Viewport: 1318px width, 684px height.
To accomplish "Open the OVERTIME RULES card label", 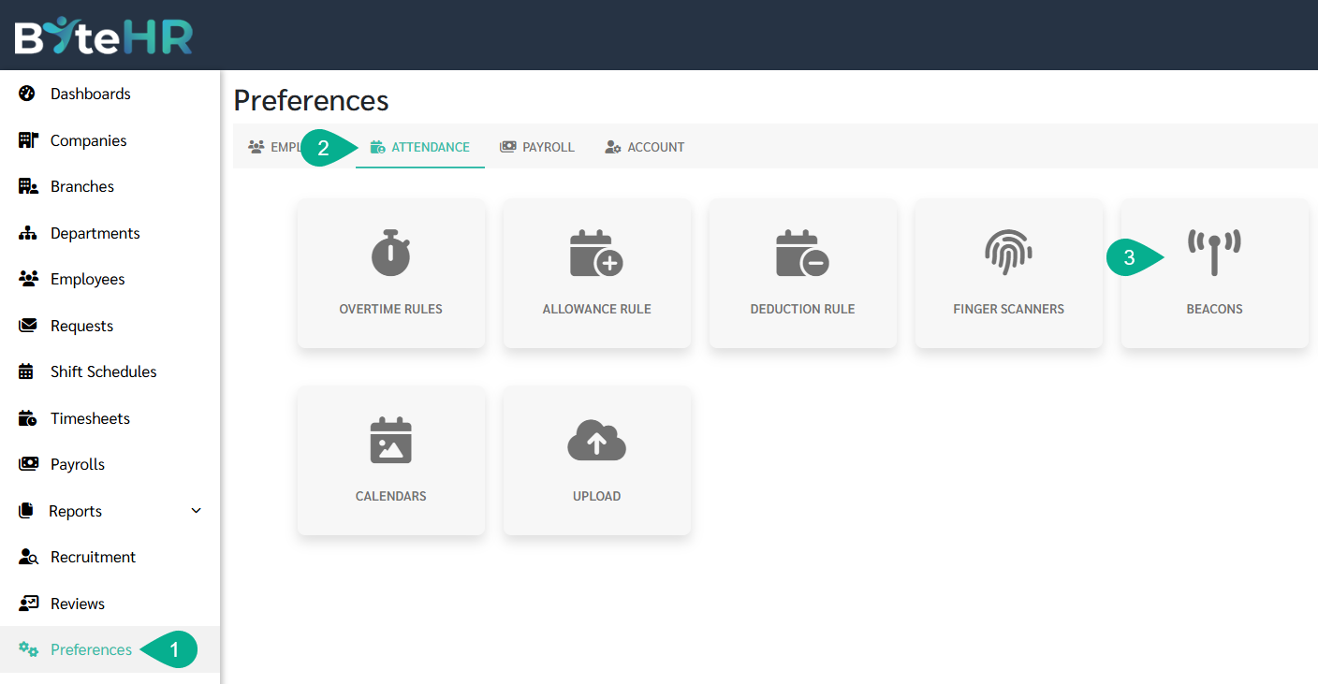I will [390, 309].
